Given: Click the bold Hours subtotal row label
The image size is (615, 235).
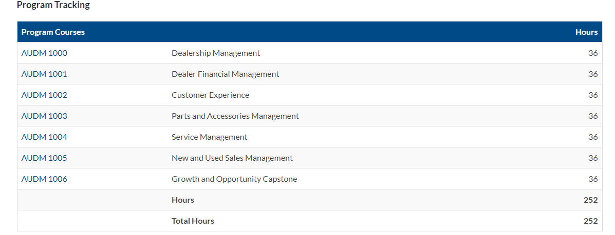Looking at the screenshot, I should point(183,200).
